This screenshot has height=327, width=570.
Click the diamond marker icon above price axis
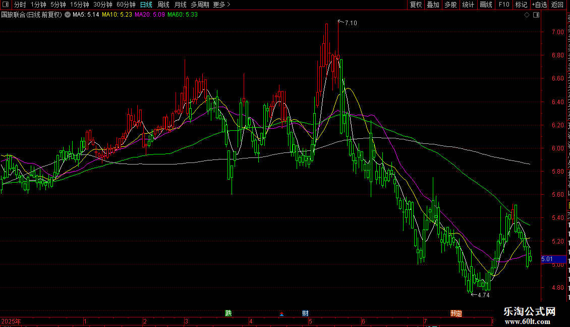pyautogui.click(x=527, y=15)
